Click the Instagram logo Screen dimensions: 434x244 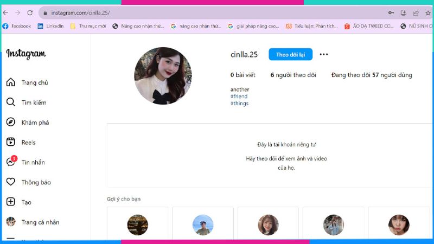[25, 54]
